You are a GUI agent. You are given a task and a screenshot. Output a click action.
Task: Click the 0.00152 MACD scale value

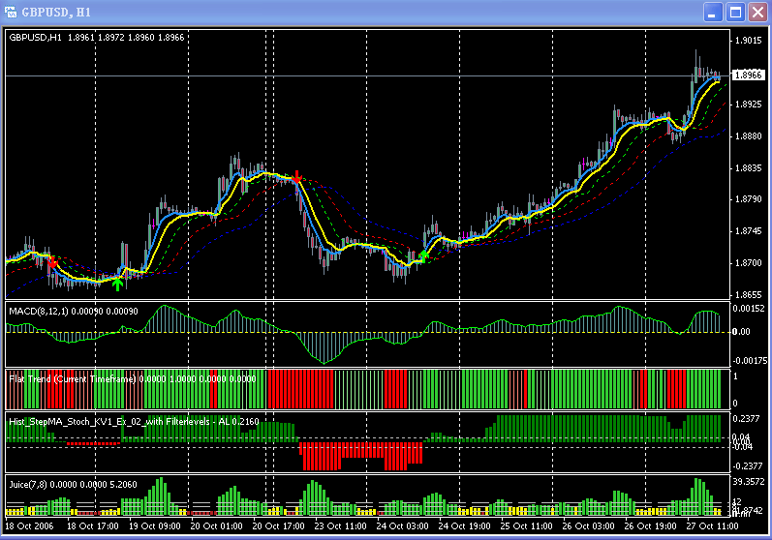coord(749,309)
